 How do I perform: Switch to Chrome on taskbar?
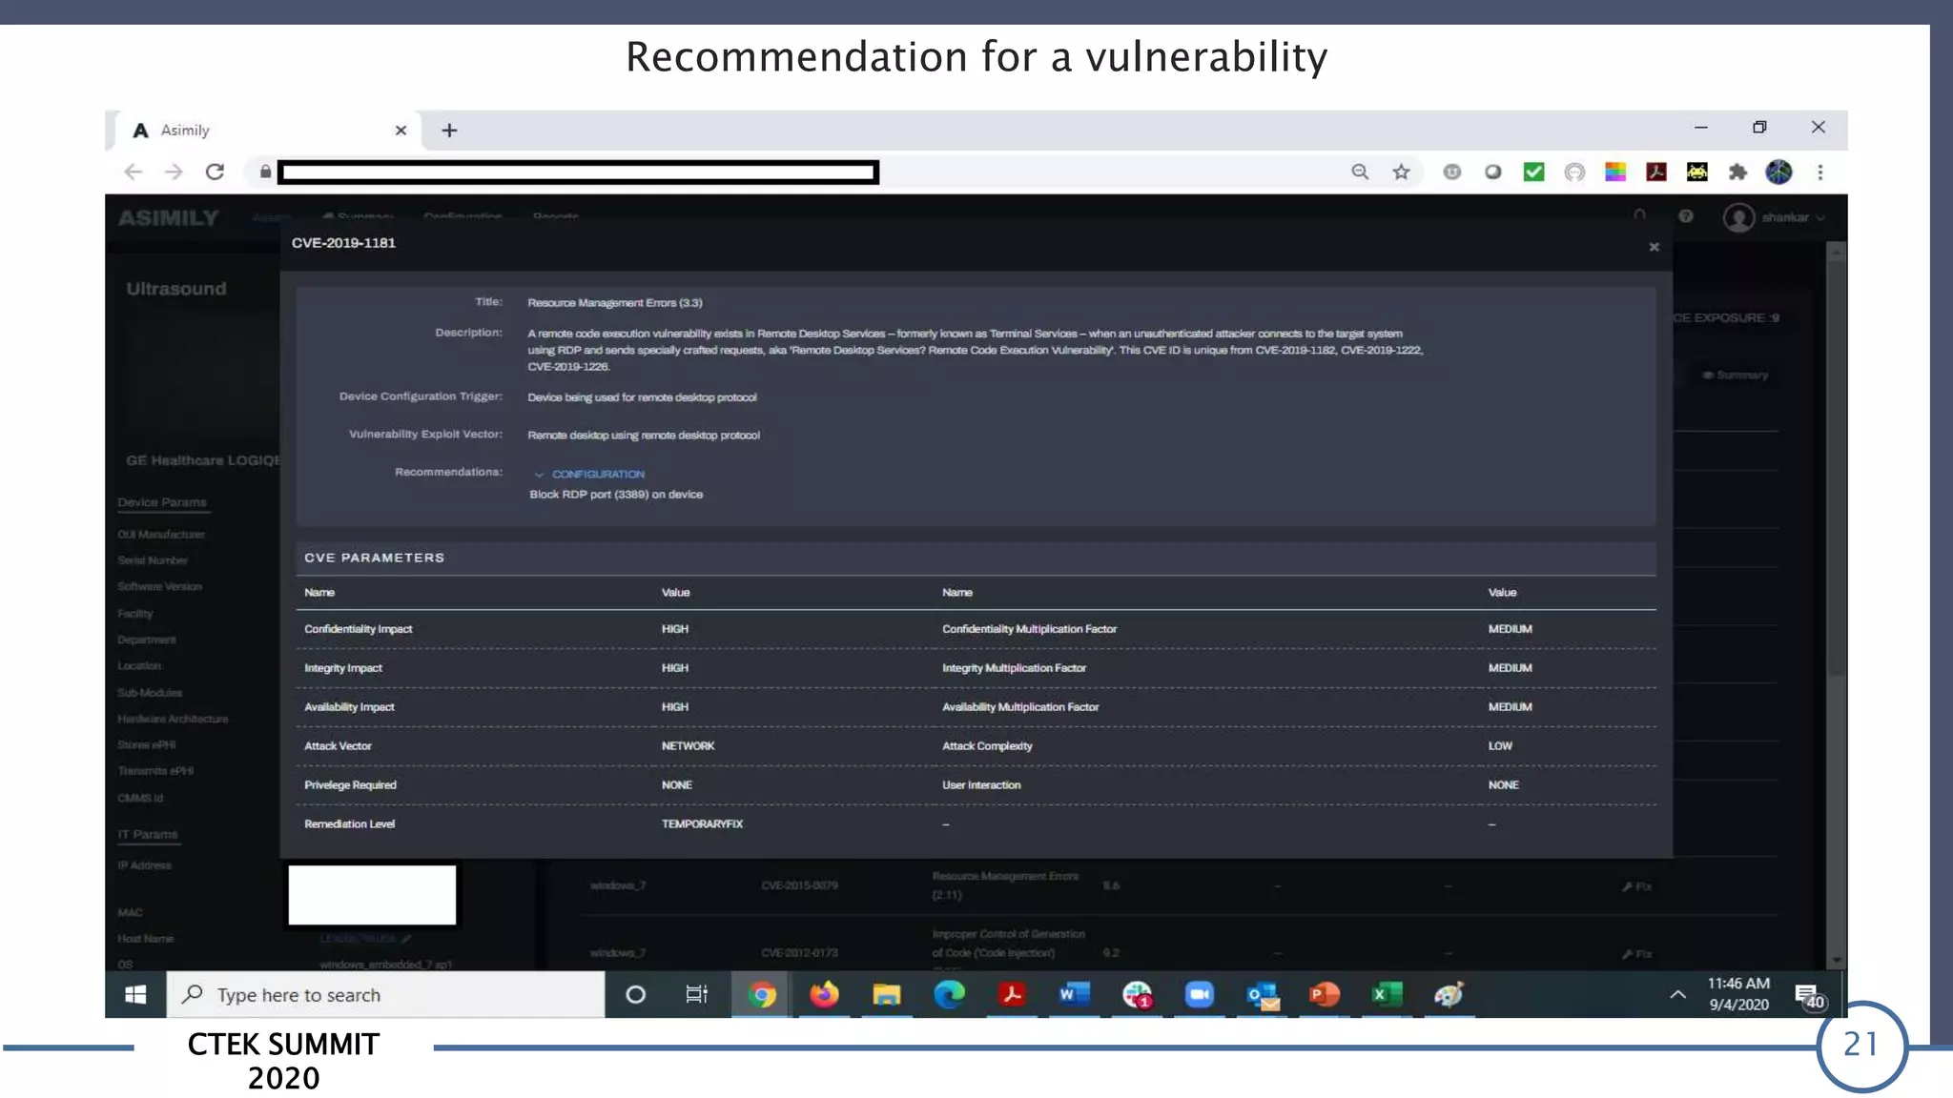(761, 995)
